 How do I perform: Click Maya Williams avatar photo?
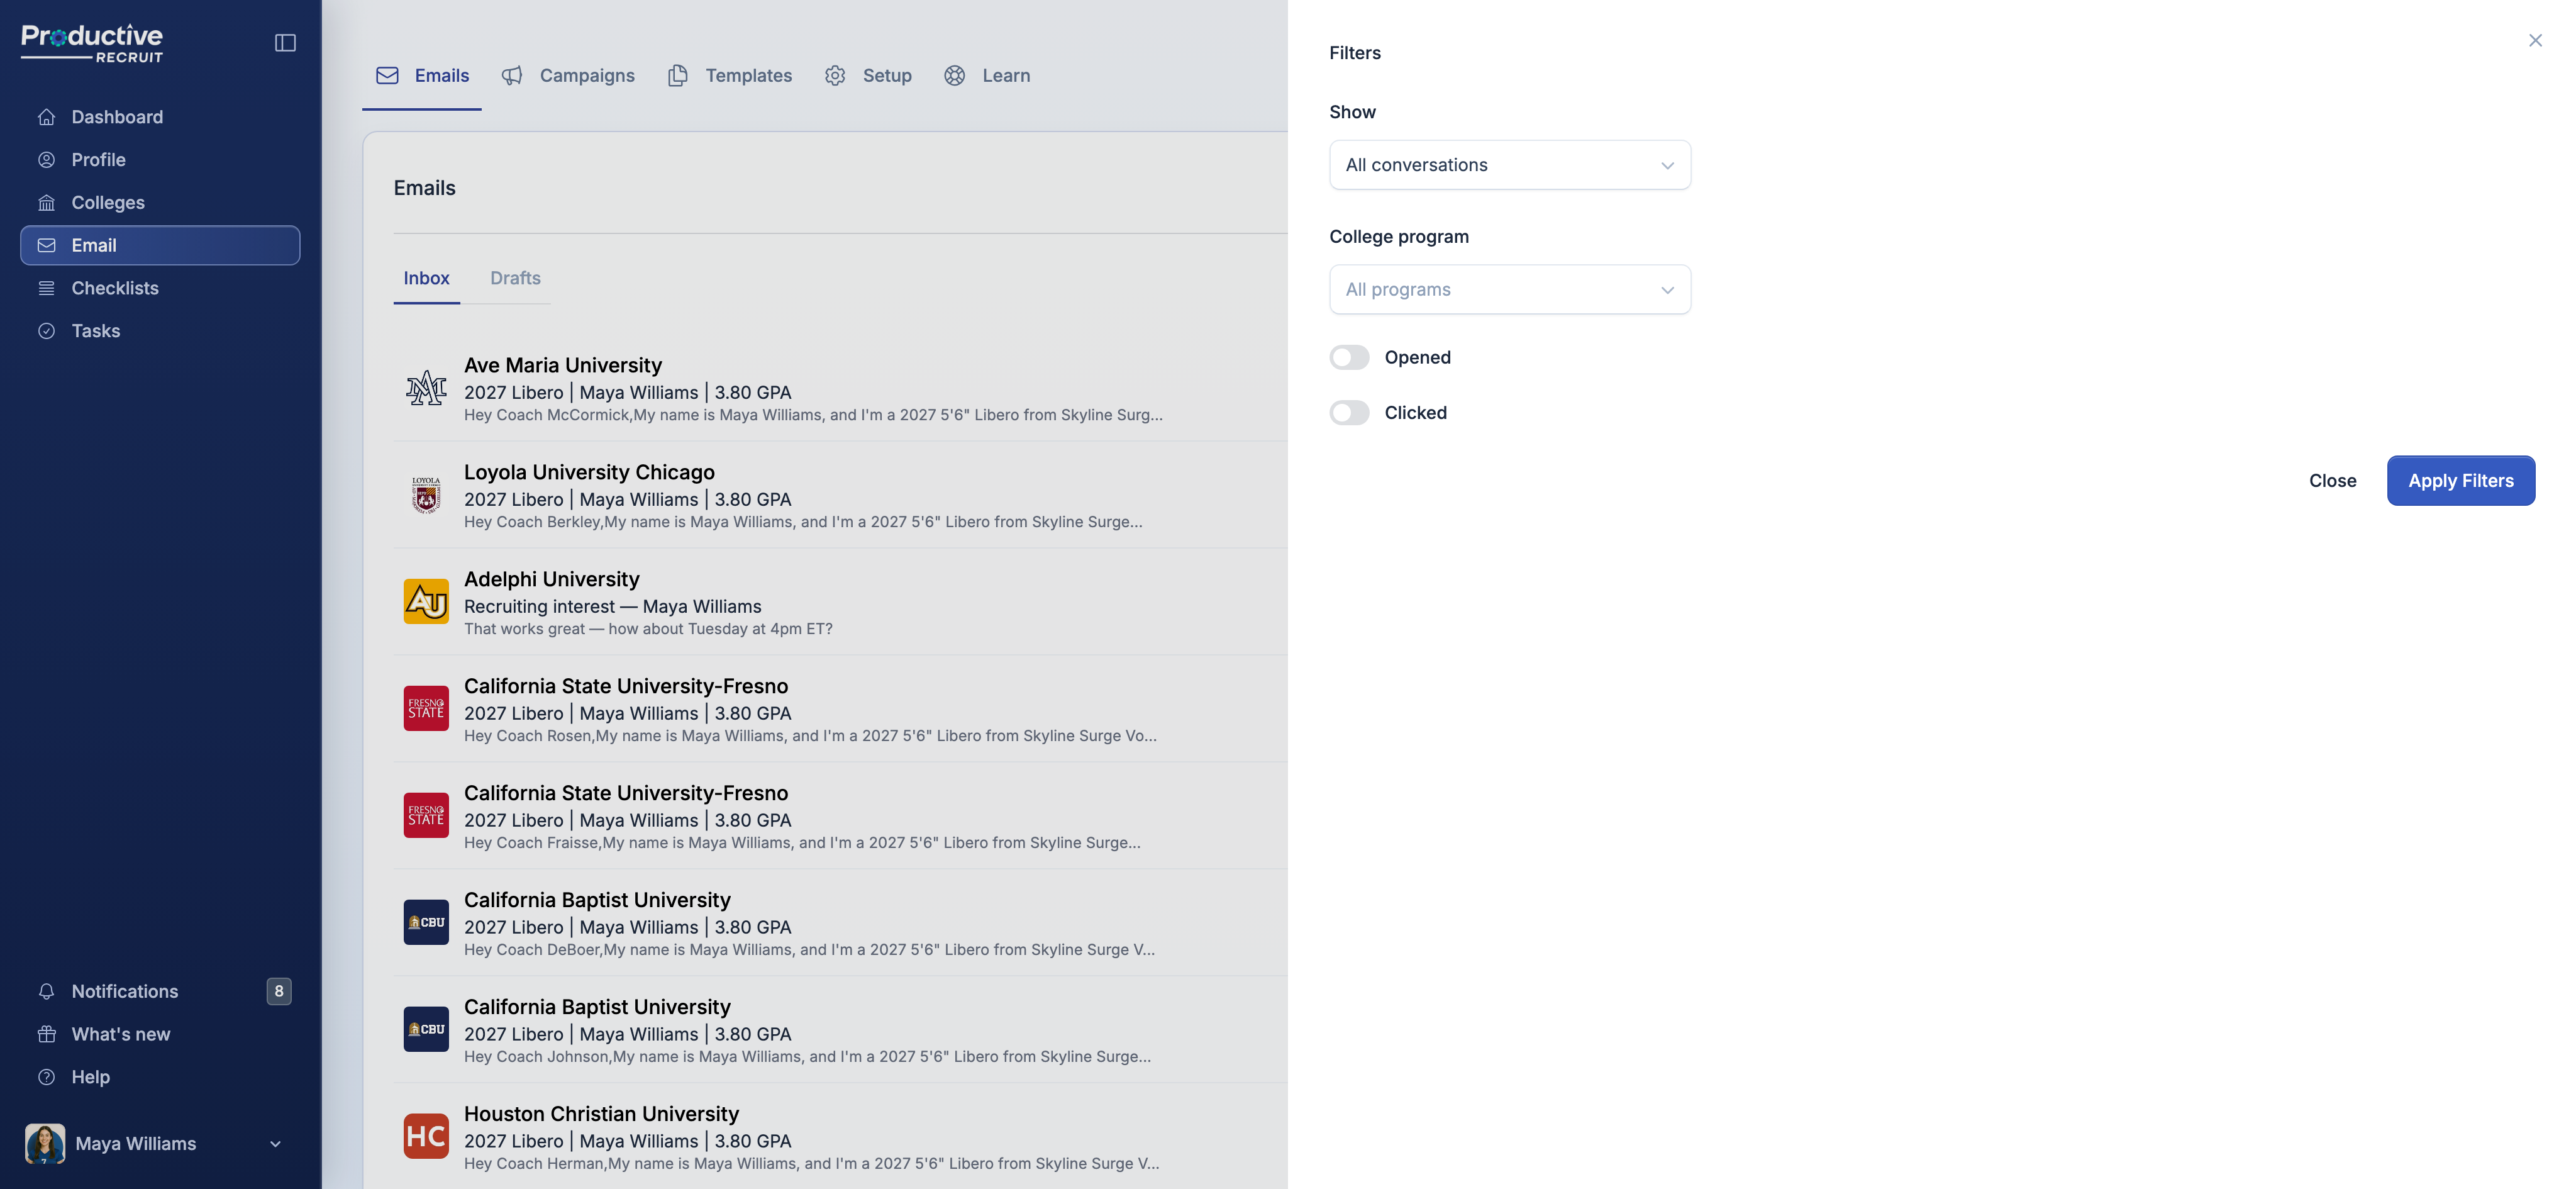pos(45,1144)
